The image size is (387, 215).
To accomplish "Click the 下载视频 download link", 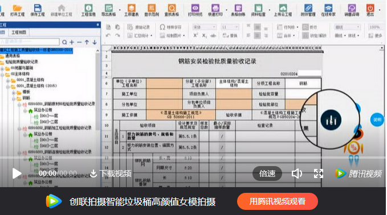I will click(x=111, y=173).
